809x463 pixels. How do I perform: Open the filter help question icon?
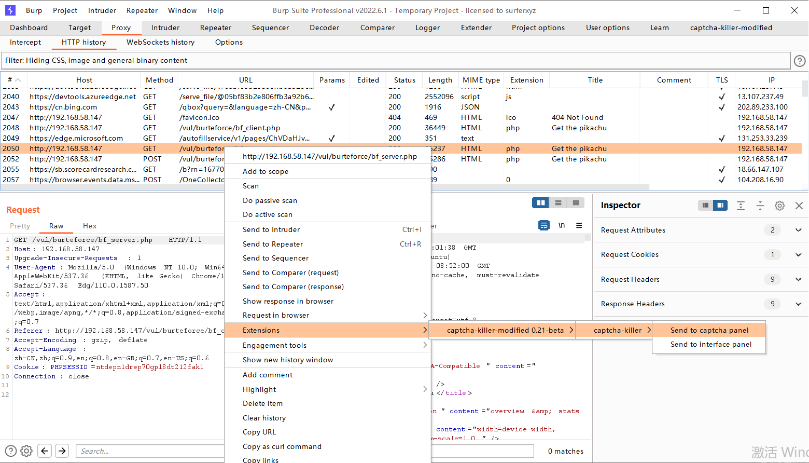click(800, 61)
